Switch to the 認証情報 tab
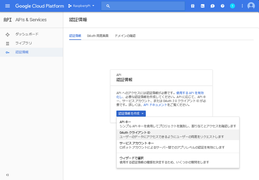This screenshot has width=259, height=180. (x=75, y=36)
